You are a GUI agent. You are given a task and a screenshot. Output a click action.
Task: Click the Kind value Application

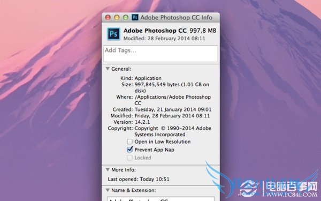(148, 78)
